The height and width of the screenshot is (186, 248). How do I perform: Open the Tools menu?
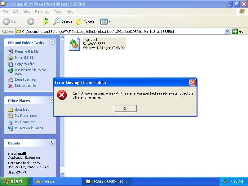click(58, 11)
